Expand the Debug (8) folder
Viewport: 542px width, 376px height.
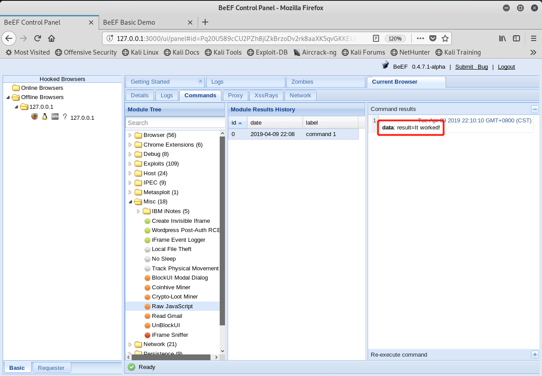pyautogui.click(x=130, y=154)
